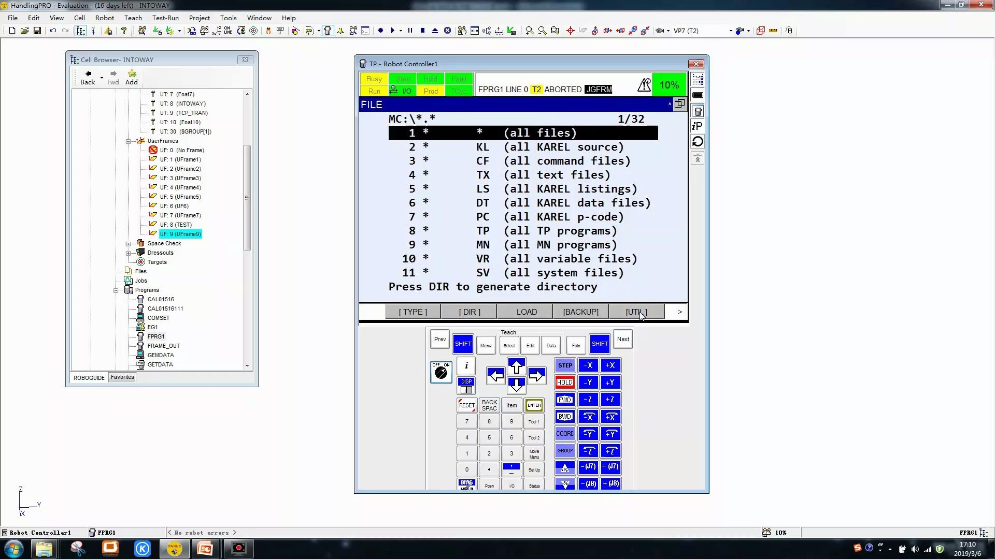Click the teach pendant toolbar icon
The height and width of the screenshot is (559, 995).
point(328,31)
